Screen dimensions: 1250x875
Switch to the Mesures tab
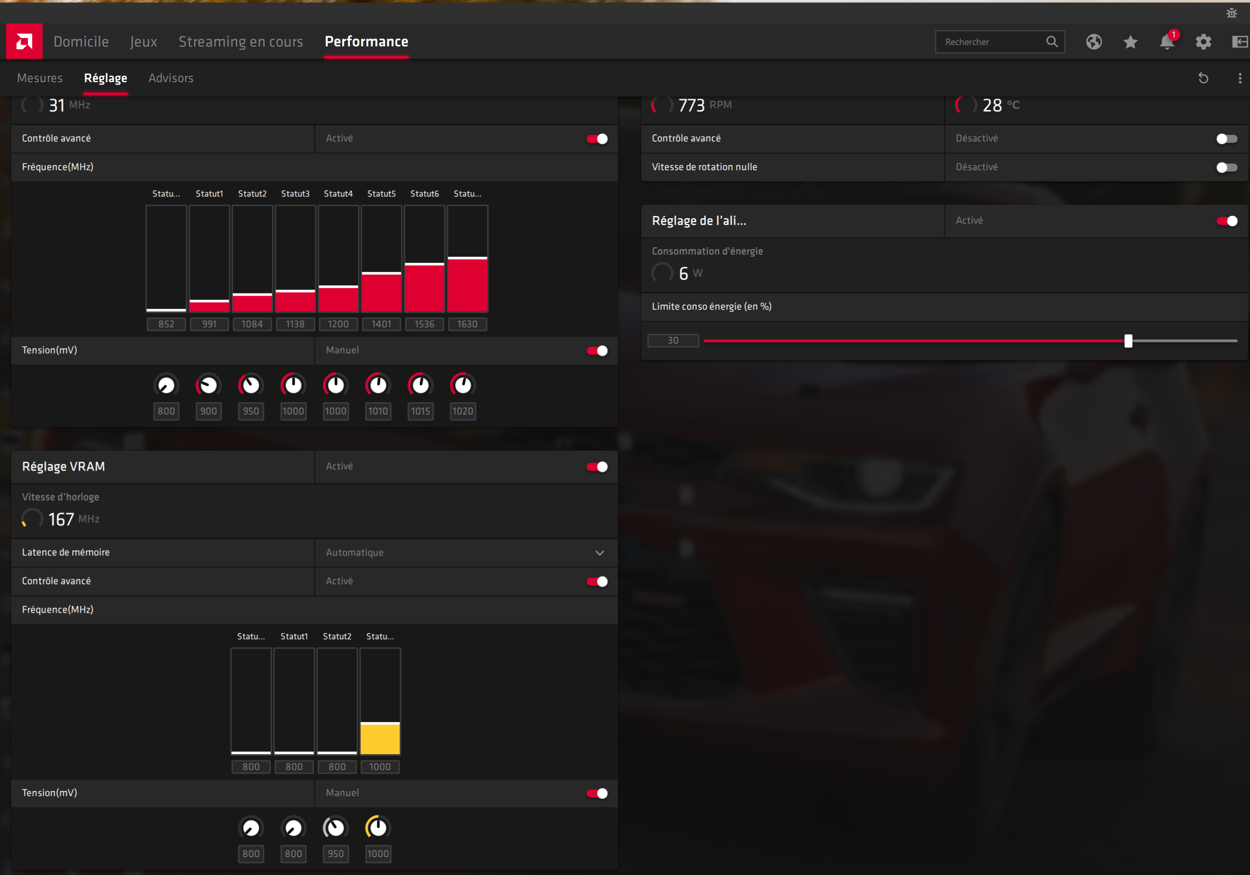coord(40,78)
